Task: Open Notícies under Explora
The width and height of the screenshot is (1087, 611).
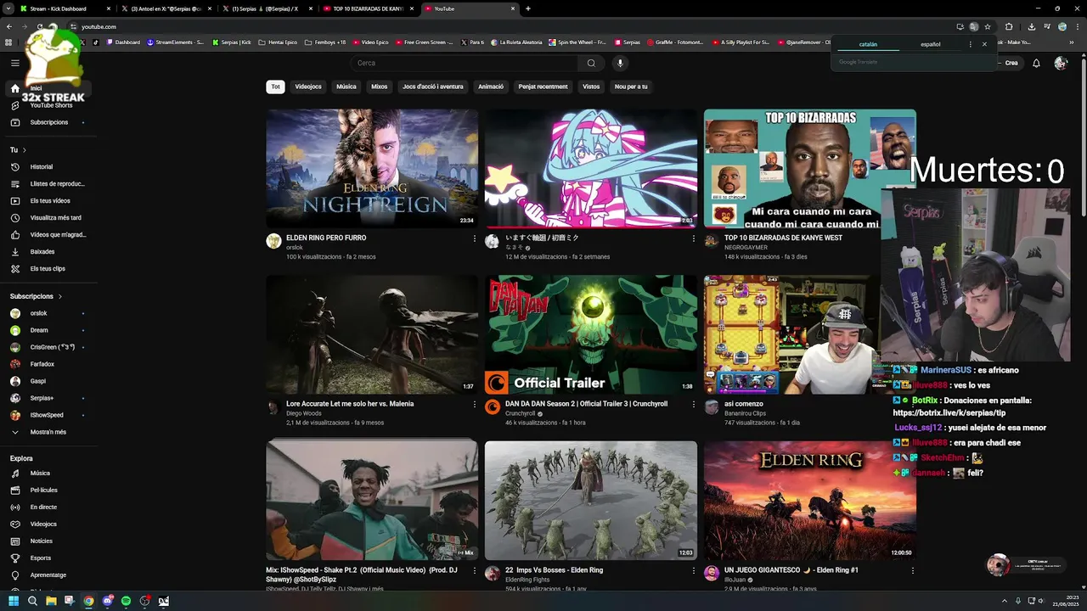Action: tap(48, 541)
